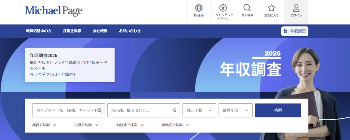Open favorites via the star icon
The height and width of the screenshot is (140, 350).
tap(271, 8)
